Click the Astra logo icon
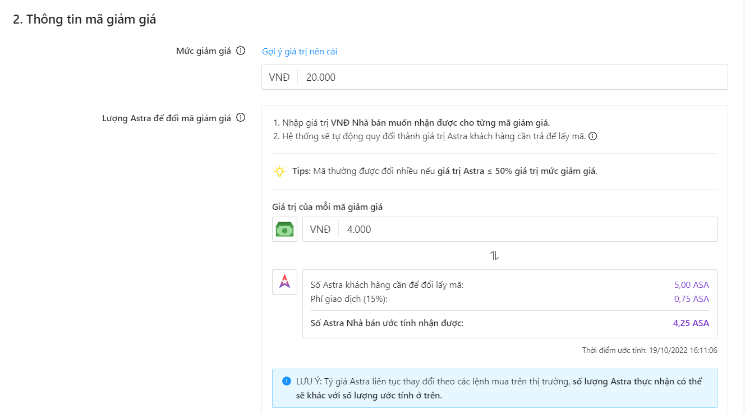The height and width of the screenshot is (413, 745). click(x=284, y=282)
